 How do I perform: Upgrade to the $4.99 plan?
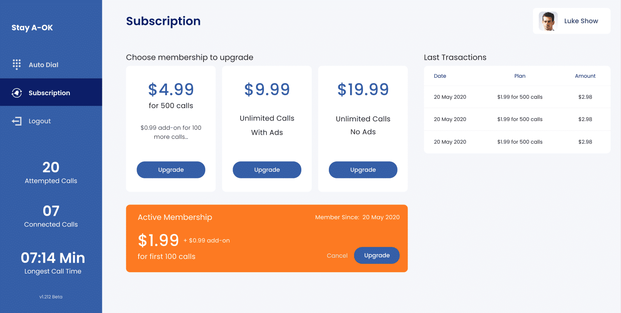click(171, 170)
